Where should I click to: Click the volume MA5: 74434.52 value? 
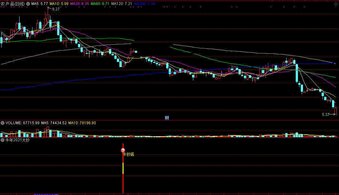point(54,123)
